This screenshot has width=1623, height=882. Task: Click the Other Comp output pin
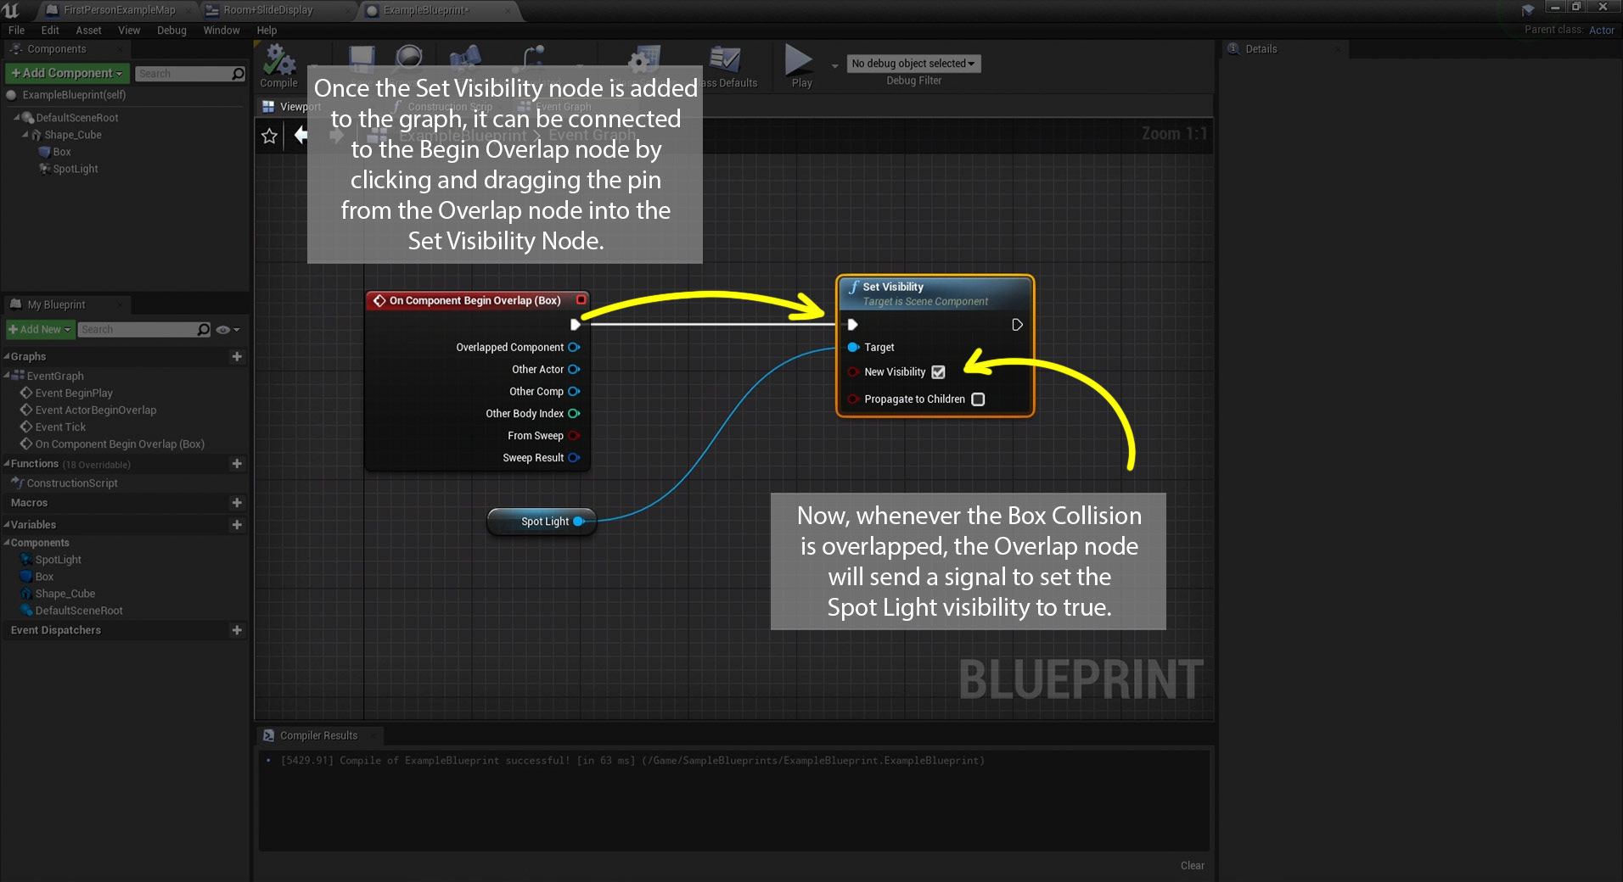pos(574,391)
